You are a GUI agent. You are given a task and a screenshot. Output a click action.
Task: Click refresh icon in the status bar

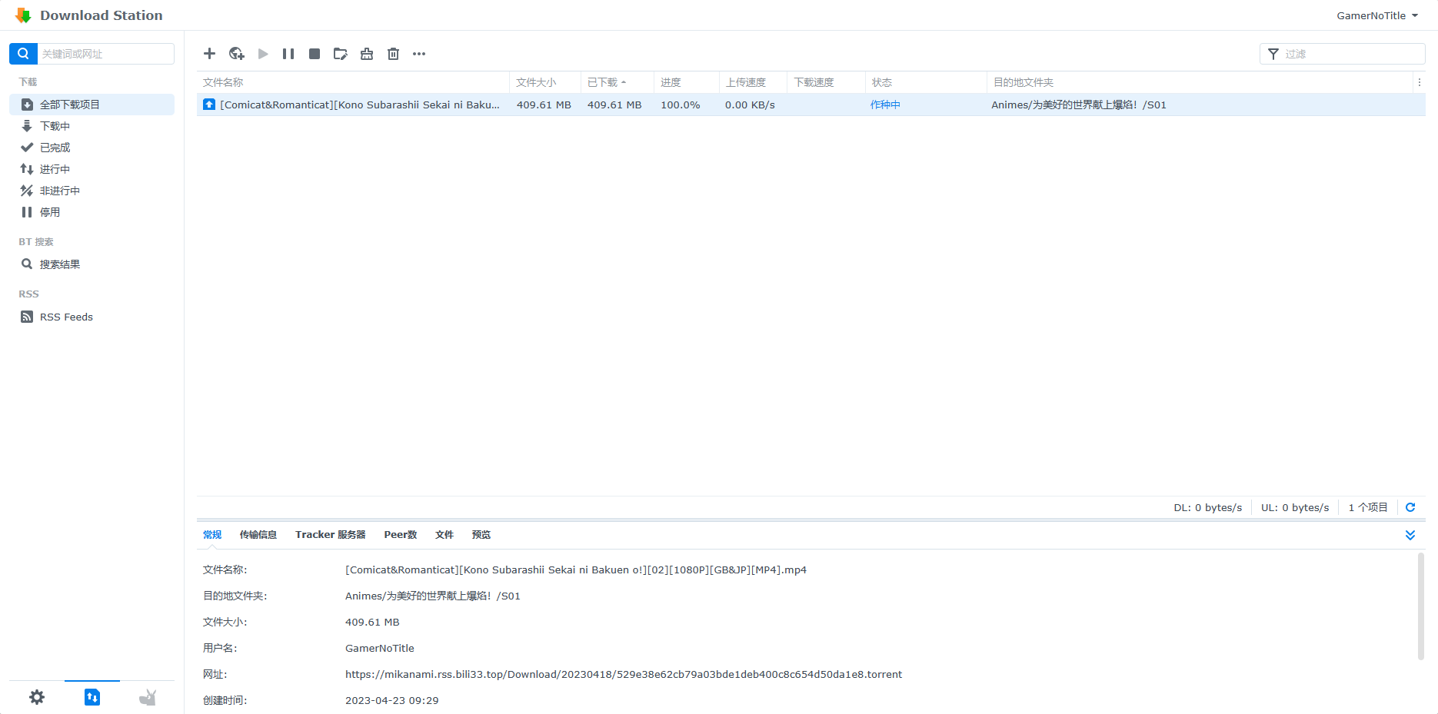click(x=1410, y=507)
